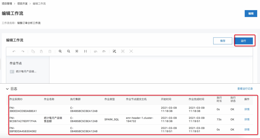Click the 执行集群 column header
Image resolution: width=260 pixels, height=138 pixels.
click(75, 99)
